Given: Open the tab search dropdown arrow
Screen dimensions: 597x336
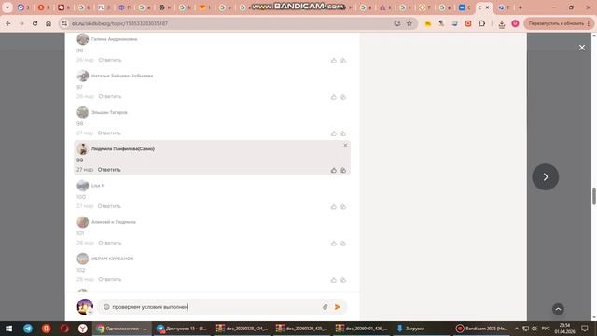Looking at the screenshot, I should coord(7,7).
